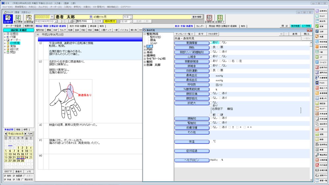Collapse the 整形外科 tree node
Screen dimensions: 329x185
click(x=145, y=34)
